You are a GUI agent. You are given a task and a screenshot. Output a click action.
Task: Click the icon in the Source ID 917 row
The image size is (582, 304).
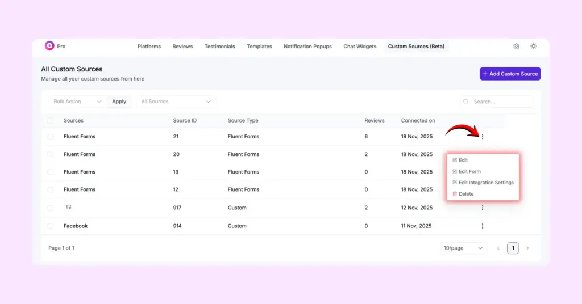click(69, 207)
